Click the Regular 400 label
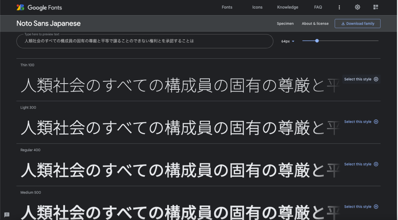 coord(30,150)
